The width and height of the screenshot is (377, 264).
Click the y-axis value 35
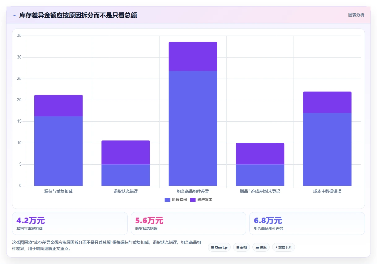(x=19, y=36)
